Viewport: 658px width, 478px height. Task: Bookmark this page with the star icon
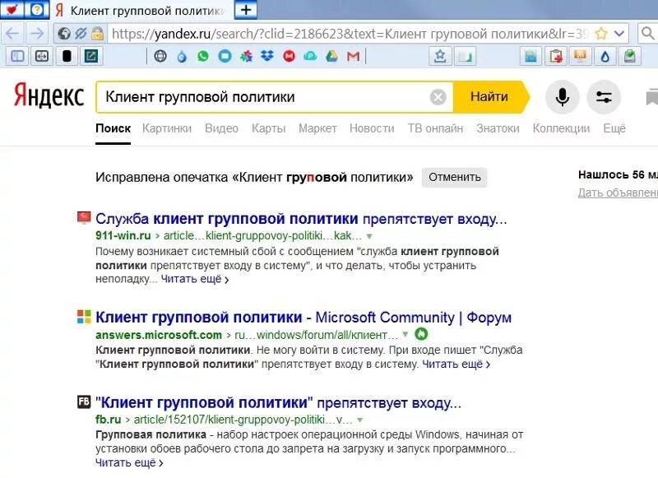tap(601, 34)
